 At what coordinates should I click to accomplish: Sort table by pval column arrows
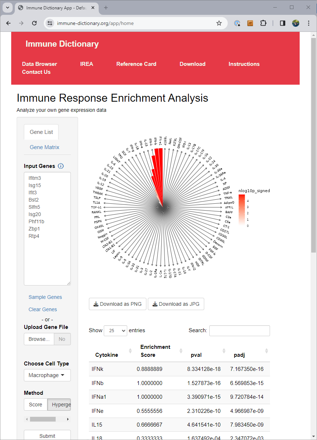(224, 351)
